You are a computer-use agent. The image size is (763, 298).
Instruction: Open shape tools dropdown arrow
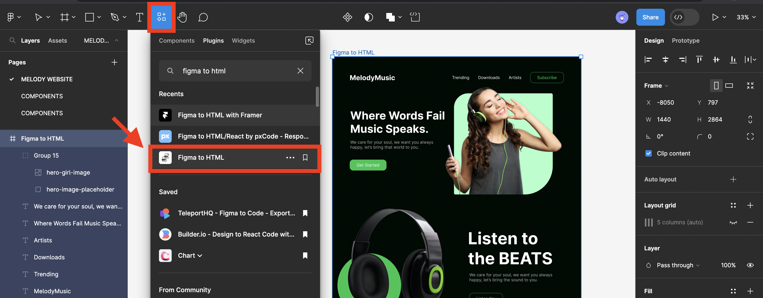[x=99, y=17]
